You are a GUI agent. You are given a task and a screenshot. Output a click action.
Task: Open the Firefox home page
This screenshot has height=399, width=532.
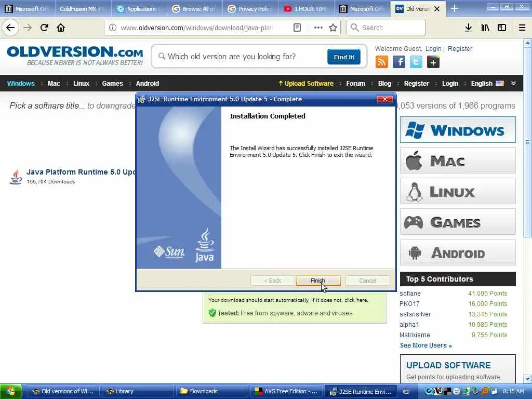point(61,28)
